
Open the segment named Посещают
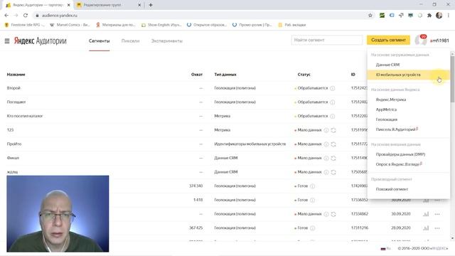tap(16, 102)
